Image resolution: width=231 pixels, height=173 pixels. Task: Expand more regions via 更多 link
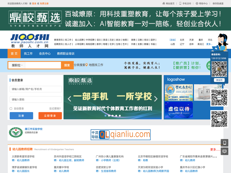tap(209, 44)
